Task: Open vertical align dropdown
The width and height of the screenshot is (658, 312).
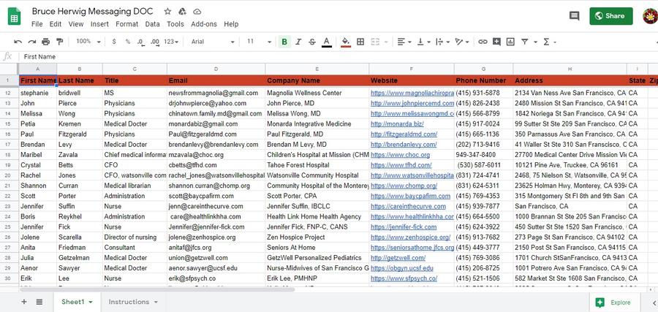Action: tap(423, 42)
